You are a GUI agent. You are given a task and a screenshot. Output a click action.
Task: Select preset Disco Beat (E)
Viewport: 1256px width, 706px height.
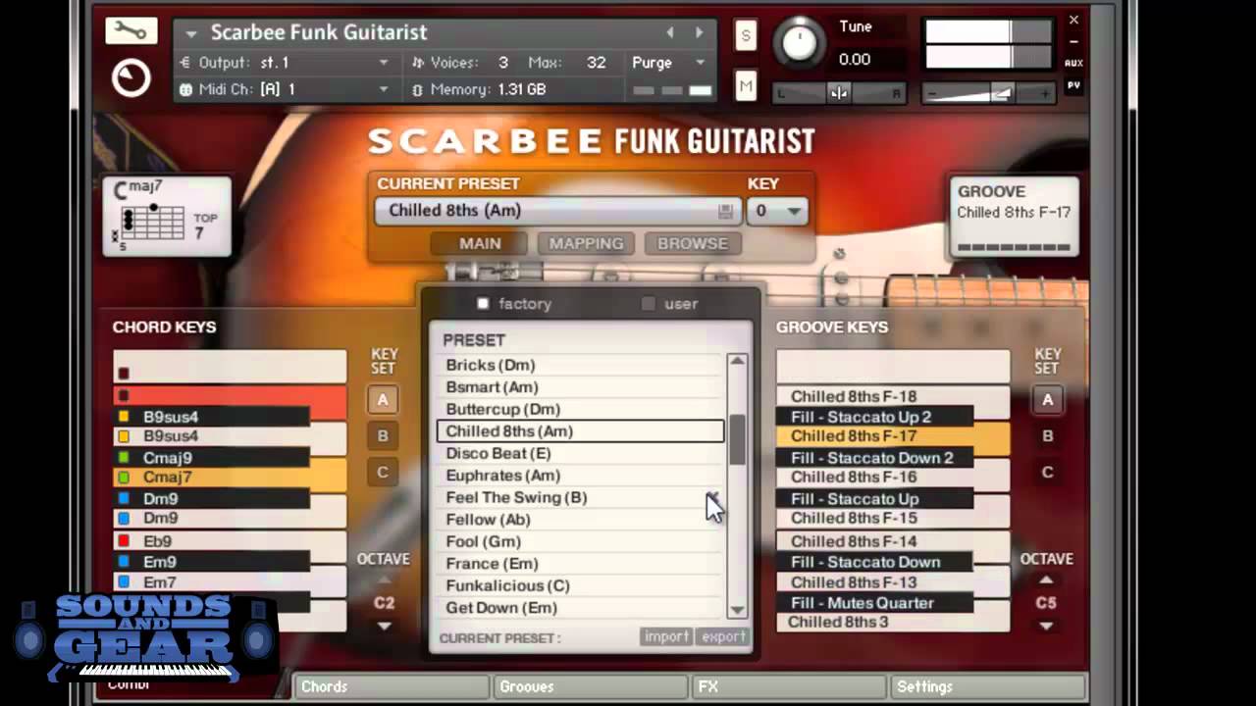(580, 453)
